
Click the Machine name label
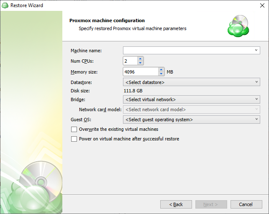[x=86, y=51]
